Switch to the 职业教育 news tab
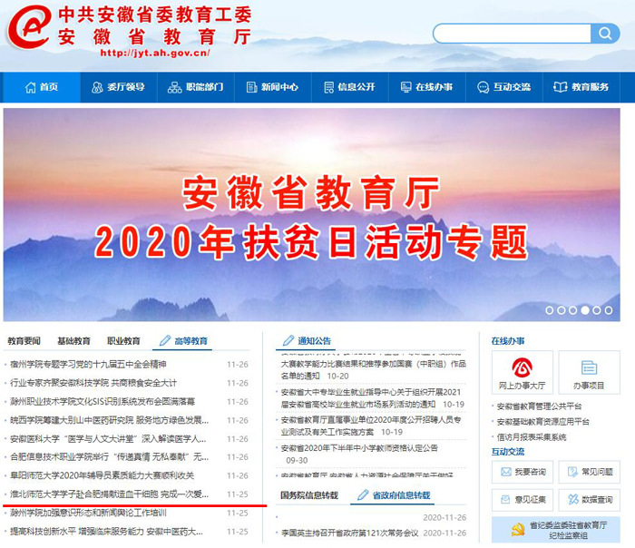635x548 pixels. pyautogui.click(x=123, y=341)
